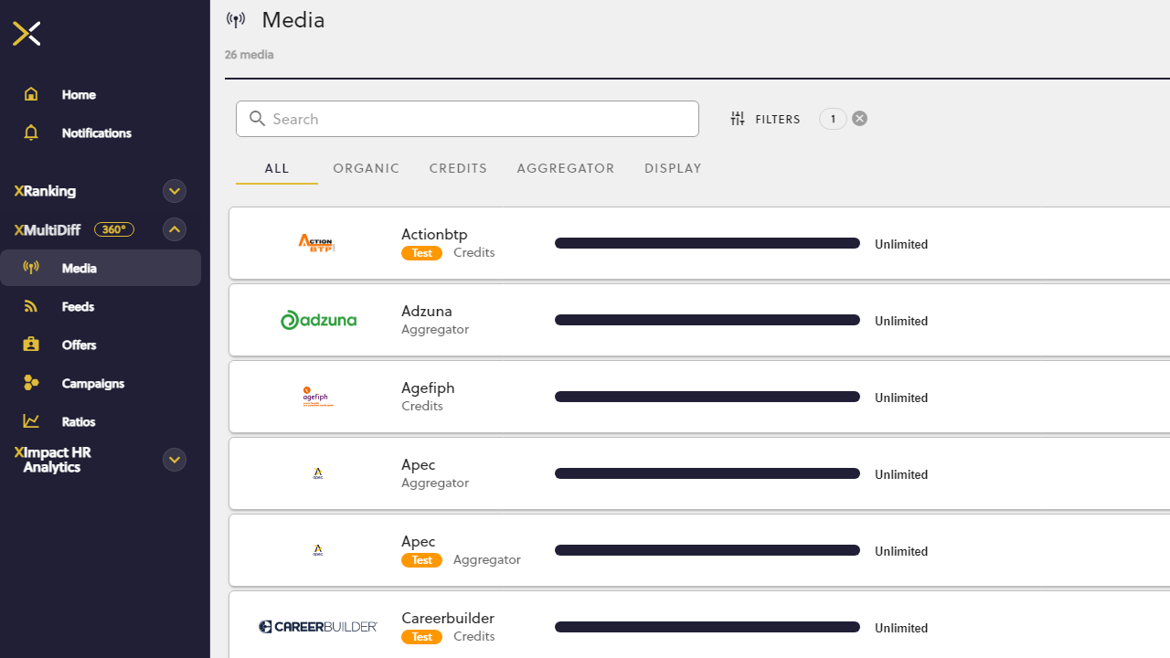This screenshot has width=1170, height=658.
Task: Click the Media page header icon
Action: 236,20
